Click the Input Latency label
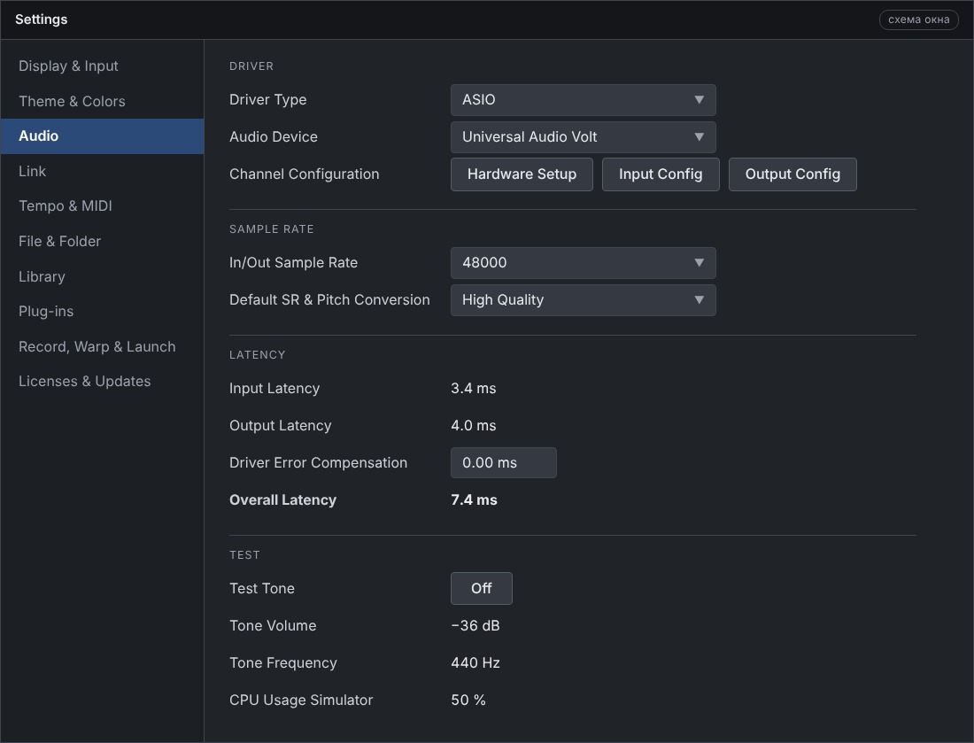974x743 pixels. point(274,388)
